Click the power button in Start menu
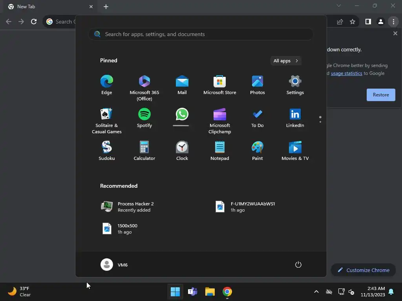402x301 pixels. click(x=298, y=265)
